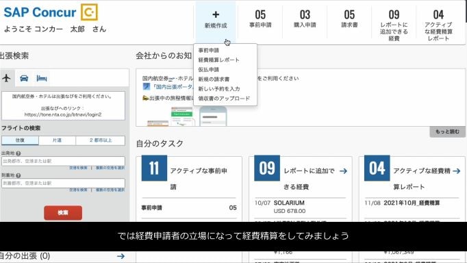The height and width of the screenshot is (263, 467).
Task: Open arrow for レポートに追加できる経費 card
Action: pos(343,171)
